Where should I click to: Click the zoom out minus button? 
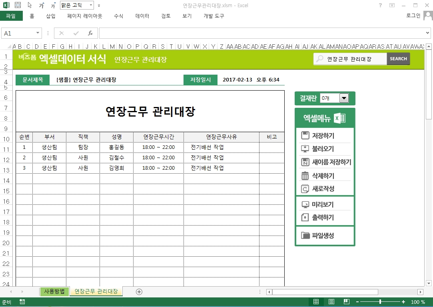point(357,302)
